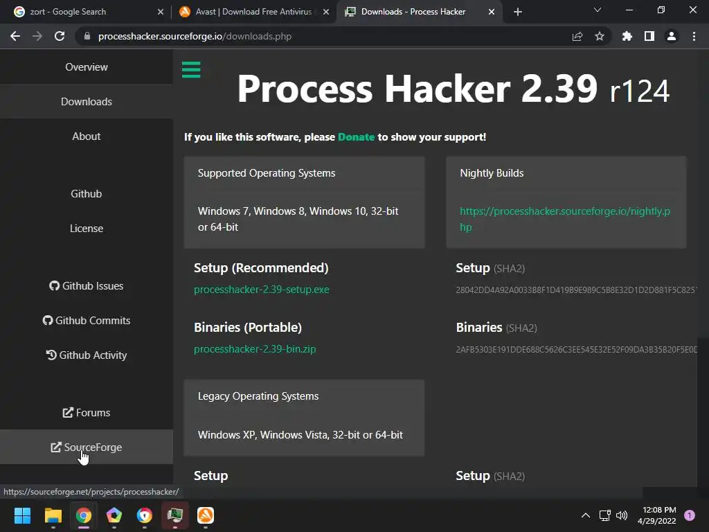The height and width of the screenshot is (532, 709).
Task: Go back with the browser back arrow
Action: pyautogui.click(x=15, y=36)
